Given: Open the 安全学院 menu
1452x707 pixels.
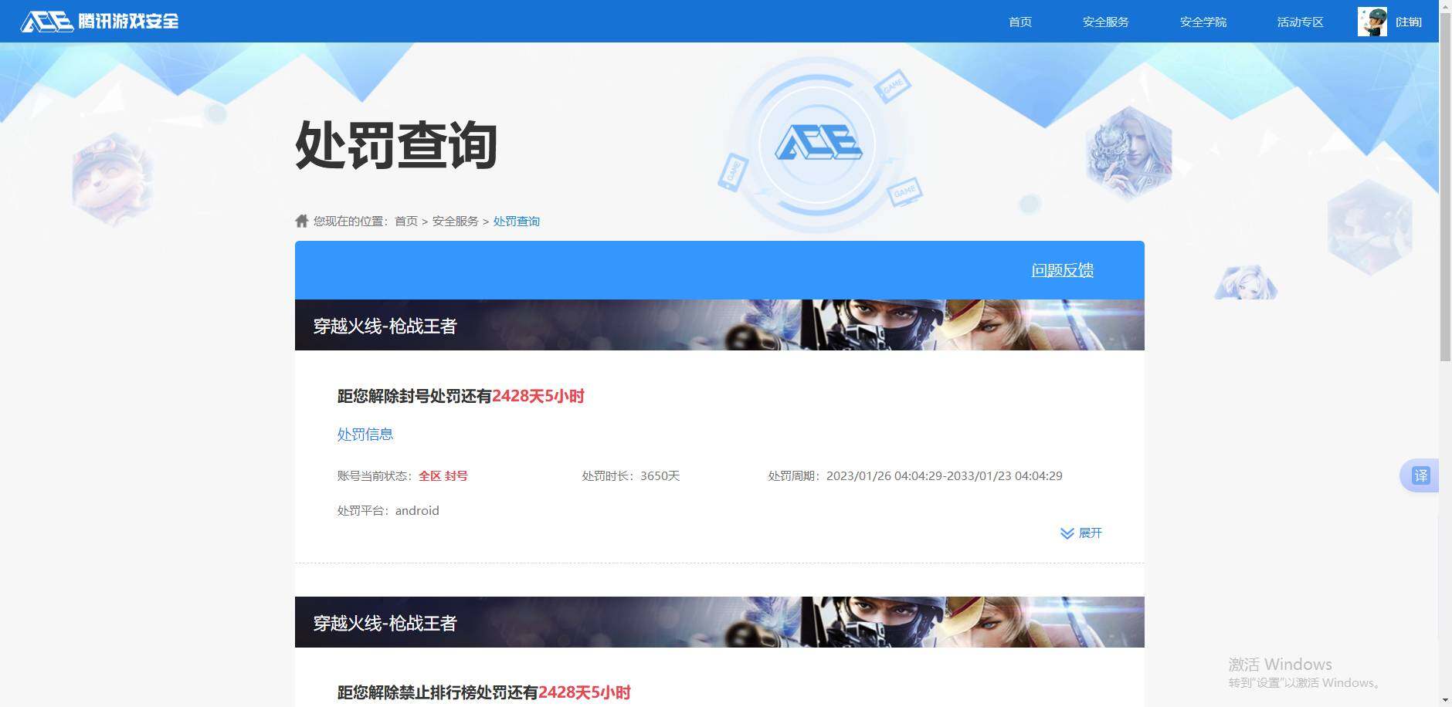Looking at the screenshot, I should point(1203,22).
